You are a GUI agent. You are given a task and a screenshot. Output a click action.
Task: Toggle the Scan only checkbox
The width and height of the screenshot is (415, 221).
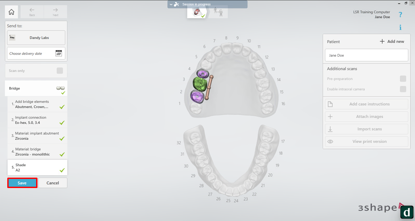(x=60, y=71)
